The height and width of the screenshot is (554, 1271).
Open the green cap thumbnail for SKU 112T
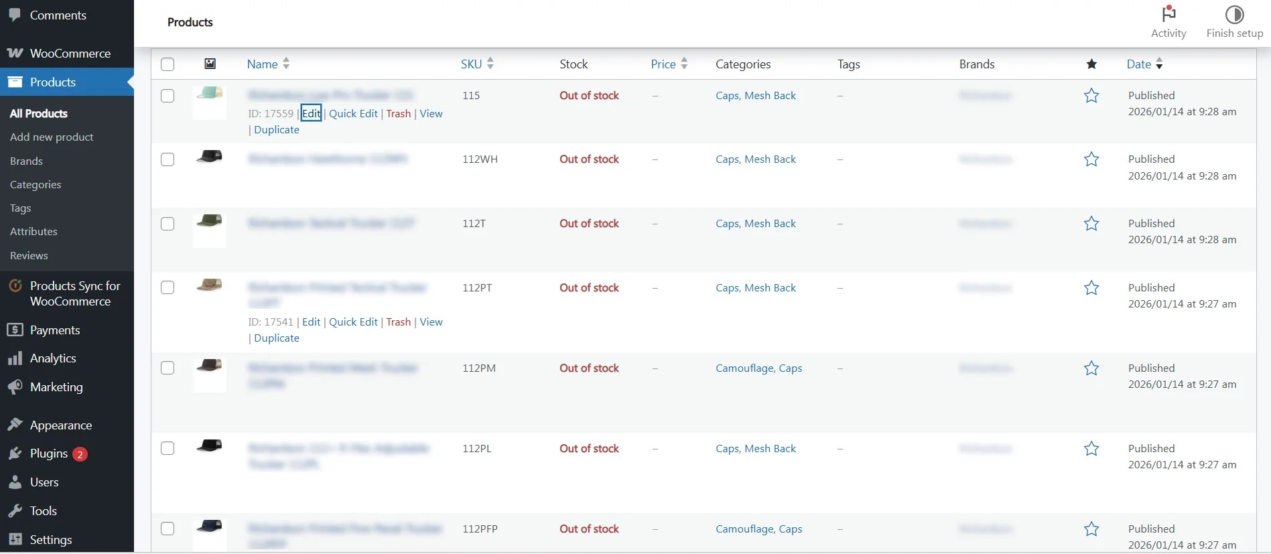coord(210,231)
